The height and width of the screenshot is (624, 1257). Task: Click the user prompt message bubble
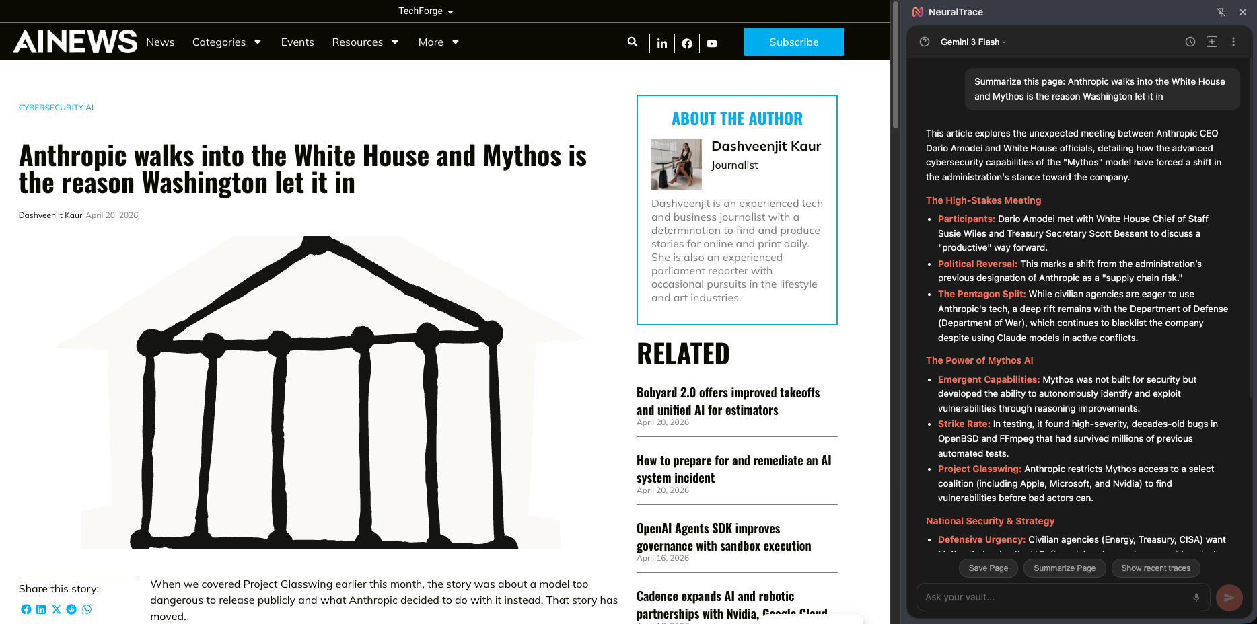click(x=1102, y=89)
